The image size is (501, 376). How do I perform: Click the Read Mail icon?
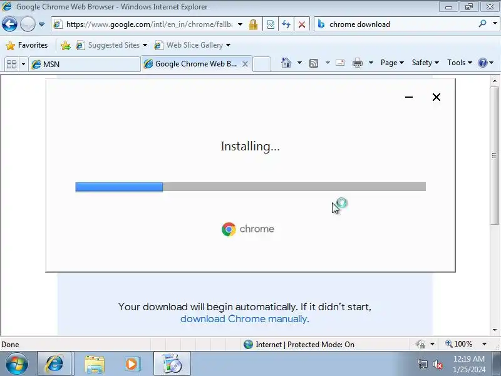coord(340,63)
